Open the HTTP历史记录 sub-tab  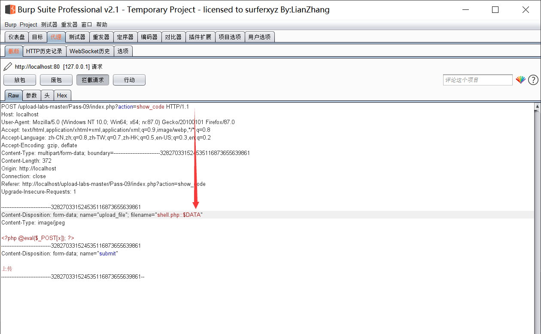44,51
